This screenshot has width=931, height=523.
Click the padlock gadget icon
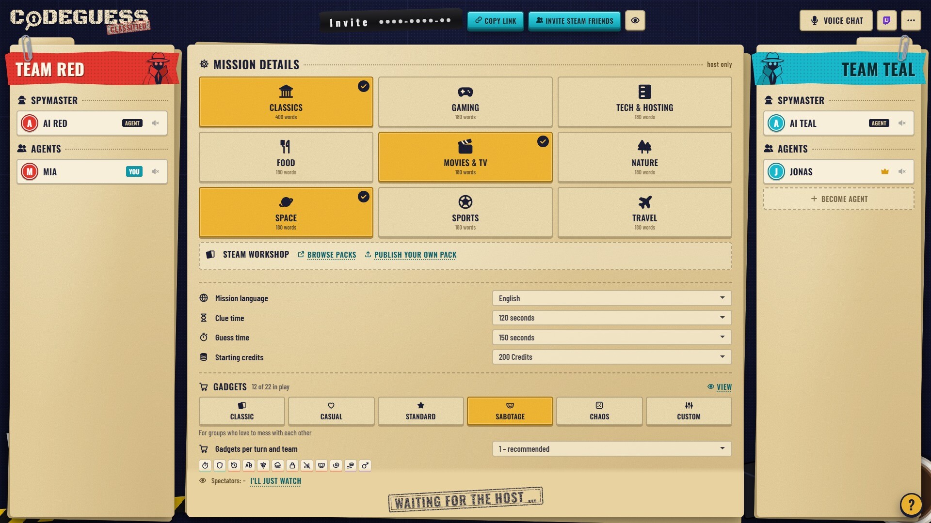(292, 465)
